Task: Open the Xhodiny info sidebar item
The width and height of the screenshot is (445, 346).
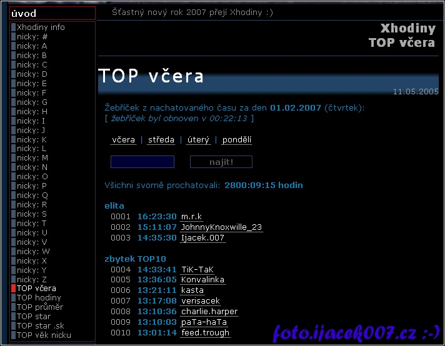Action: [41, 27]
